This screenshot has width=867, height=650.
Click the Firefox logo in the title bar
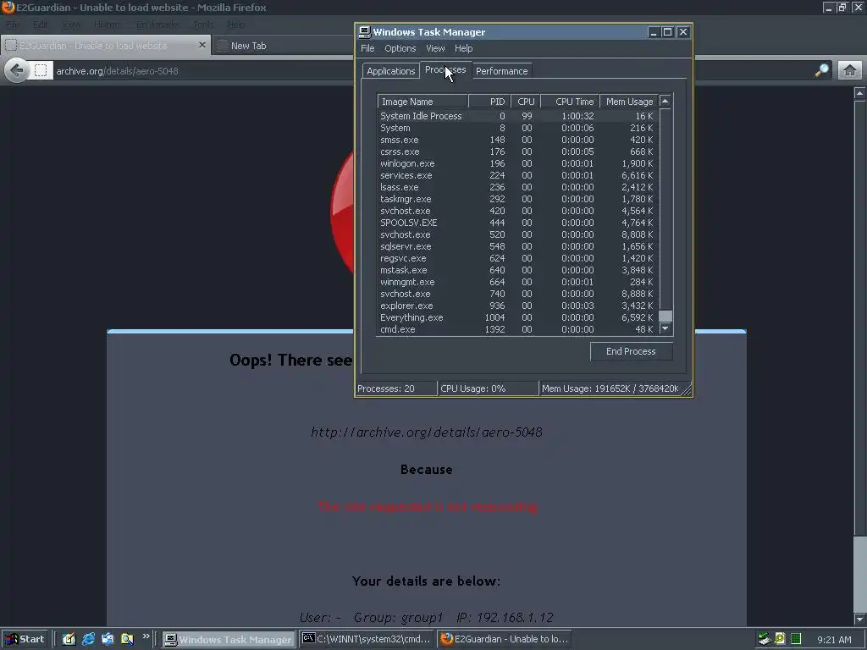click(x=8, y=7)
